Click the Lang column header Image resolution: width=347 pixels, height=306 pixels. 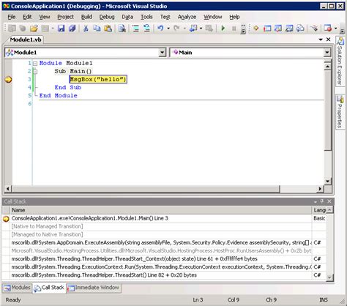(319, 210)
